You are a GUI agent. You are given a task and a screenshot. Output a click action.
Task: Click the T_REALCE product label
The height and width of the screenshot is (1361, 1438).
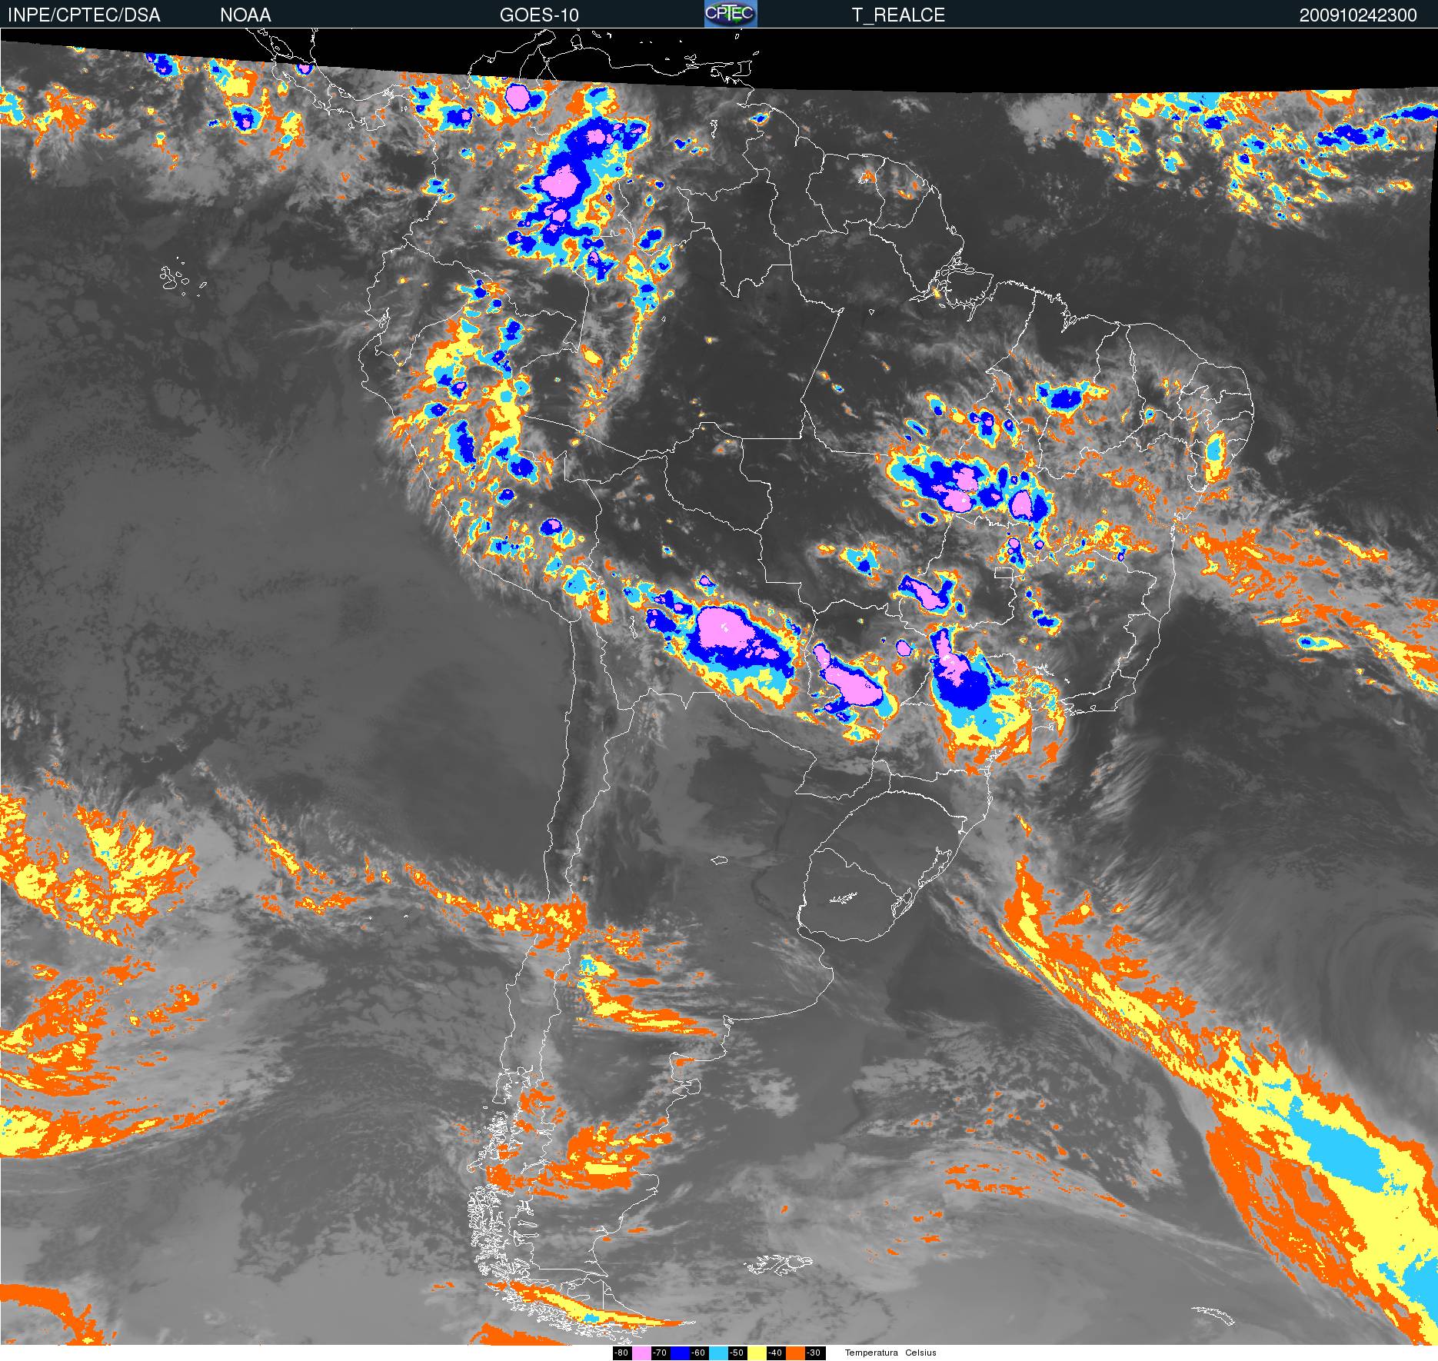point(898,15)
